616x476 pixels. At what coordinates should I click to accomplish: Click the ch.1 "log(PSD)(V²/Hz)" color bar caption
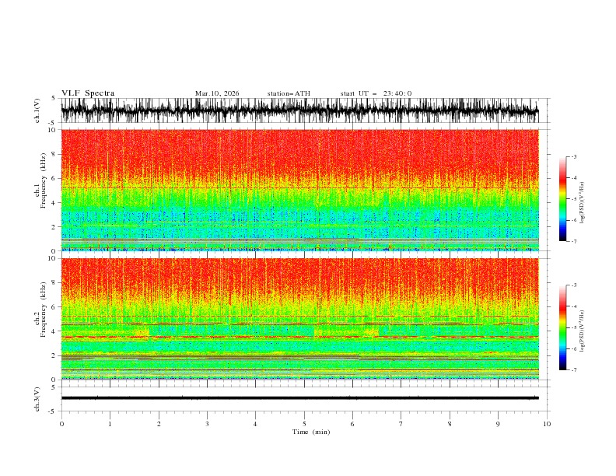(x=582, y=203)
